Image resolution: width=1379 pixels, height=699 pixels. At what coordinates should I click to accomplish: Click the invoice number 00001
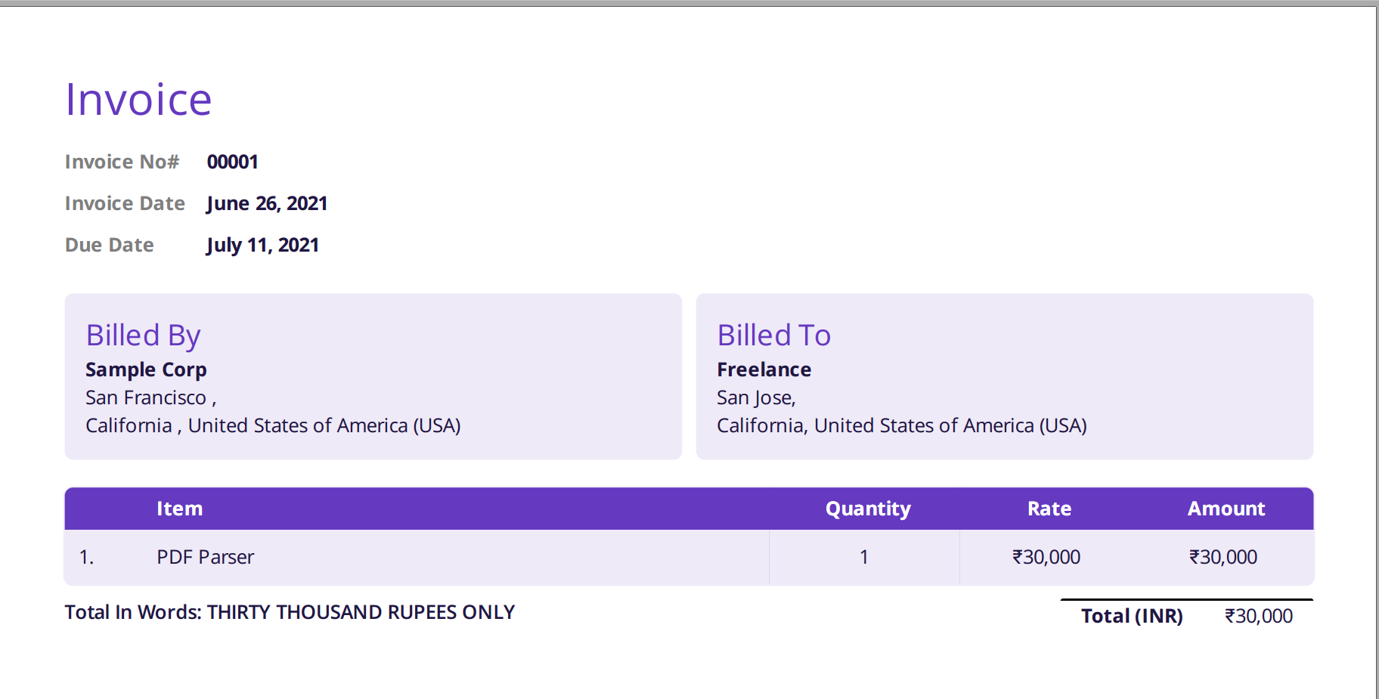click(x=232, y=162)
